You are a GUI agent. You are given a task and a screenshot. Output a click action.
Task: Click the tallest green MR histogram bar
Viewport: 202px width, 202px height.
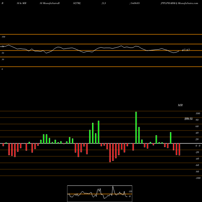[x=136, y=128]
